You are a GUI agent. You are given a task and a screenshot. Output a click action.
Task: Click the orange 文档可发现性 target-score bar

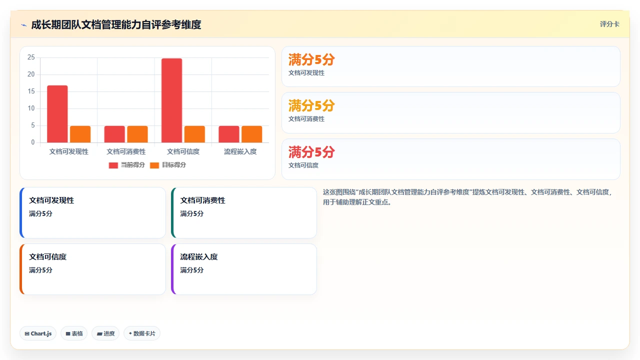tap(80, 134)
